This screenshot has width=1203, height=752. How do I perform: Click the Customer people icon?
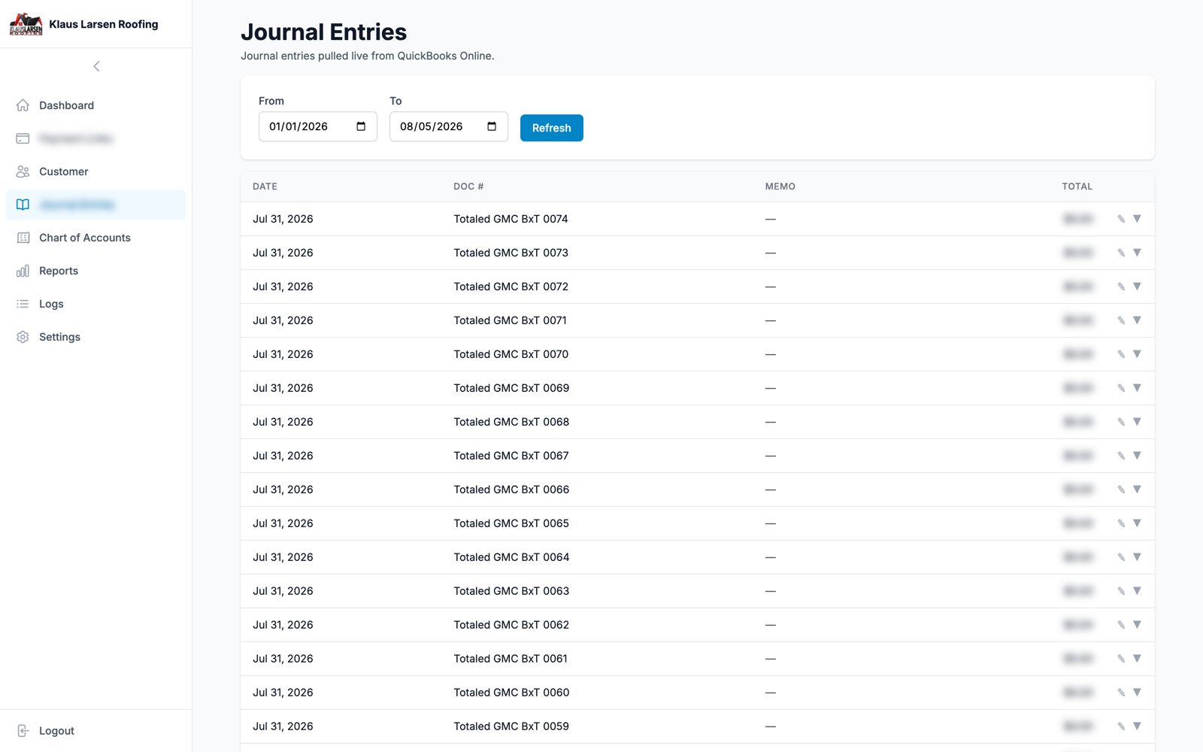coord(23,171)
